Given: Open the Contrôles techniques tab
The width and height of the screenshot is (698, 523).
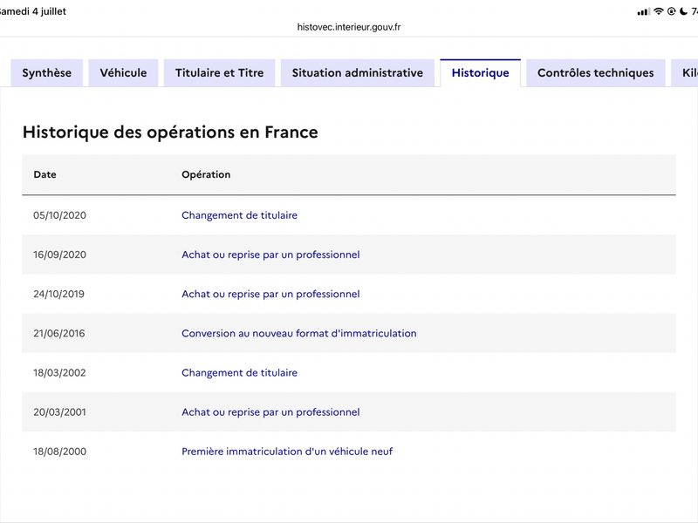Looking at the screenshot, I should (x=596, y=73).
